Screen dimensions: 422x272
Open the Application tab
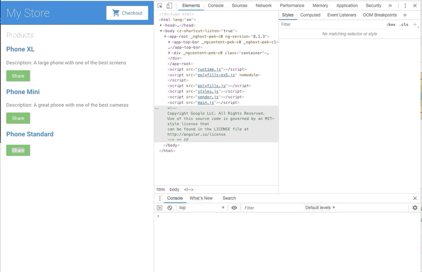pyautogui.click(x=347, y=6)
